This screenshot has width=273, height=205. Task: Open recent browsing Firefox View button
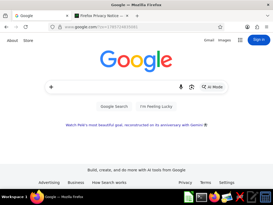pyautogui.click(x=5, y=16)
